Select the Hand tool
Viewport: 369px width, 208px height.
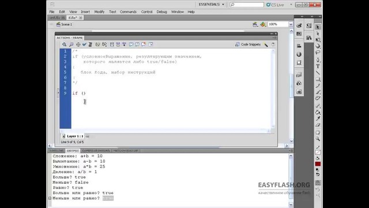pyautogui.click(x=318, y=132)
